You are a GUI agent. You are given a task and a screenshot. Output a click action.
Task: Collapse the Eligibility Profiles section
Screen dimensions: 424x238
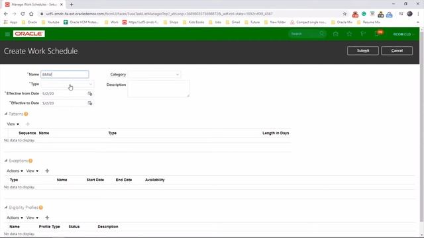(x=6, y=208)
